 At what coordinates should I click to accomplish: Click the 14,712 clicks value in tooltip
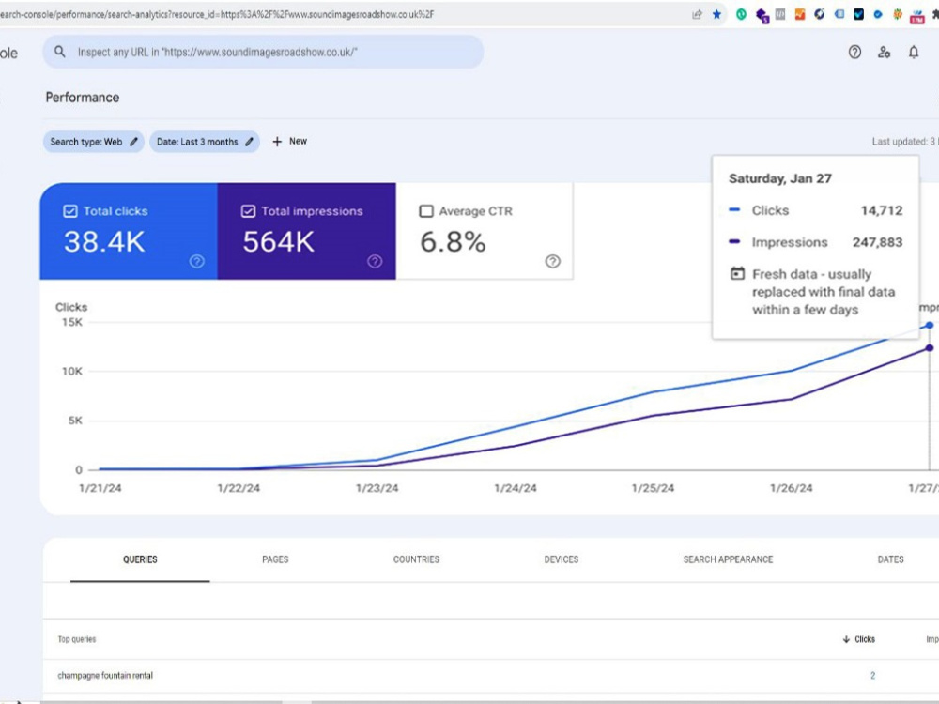click(x=882, y=210)
